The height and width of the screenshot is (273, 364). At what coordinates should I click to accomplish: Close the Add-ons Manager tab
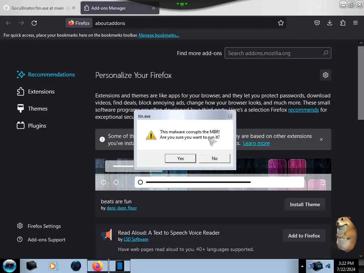tap(154, 8)
